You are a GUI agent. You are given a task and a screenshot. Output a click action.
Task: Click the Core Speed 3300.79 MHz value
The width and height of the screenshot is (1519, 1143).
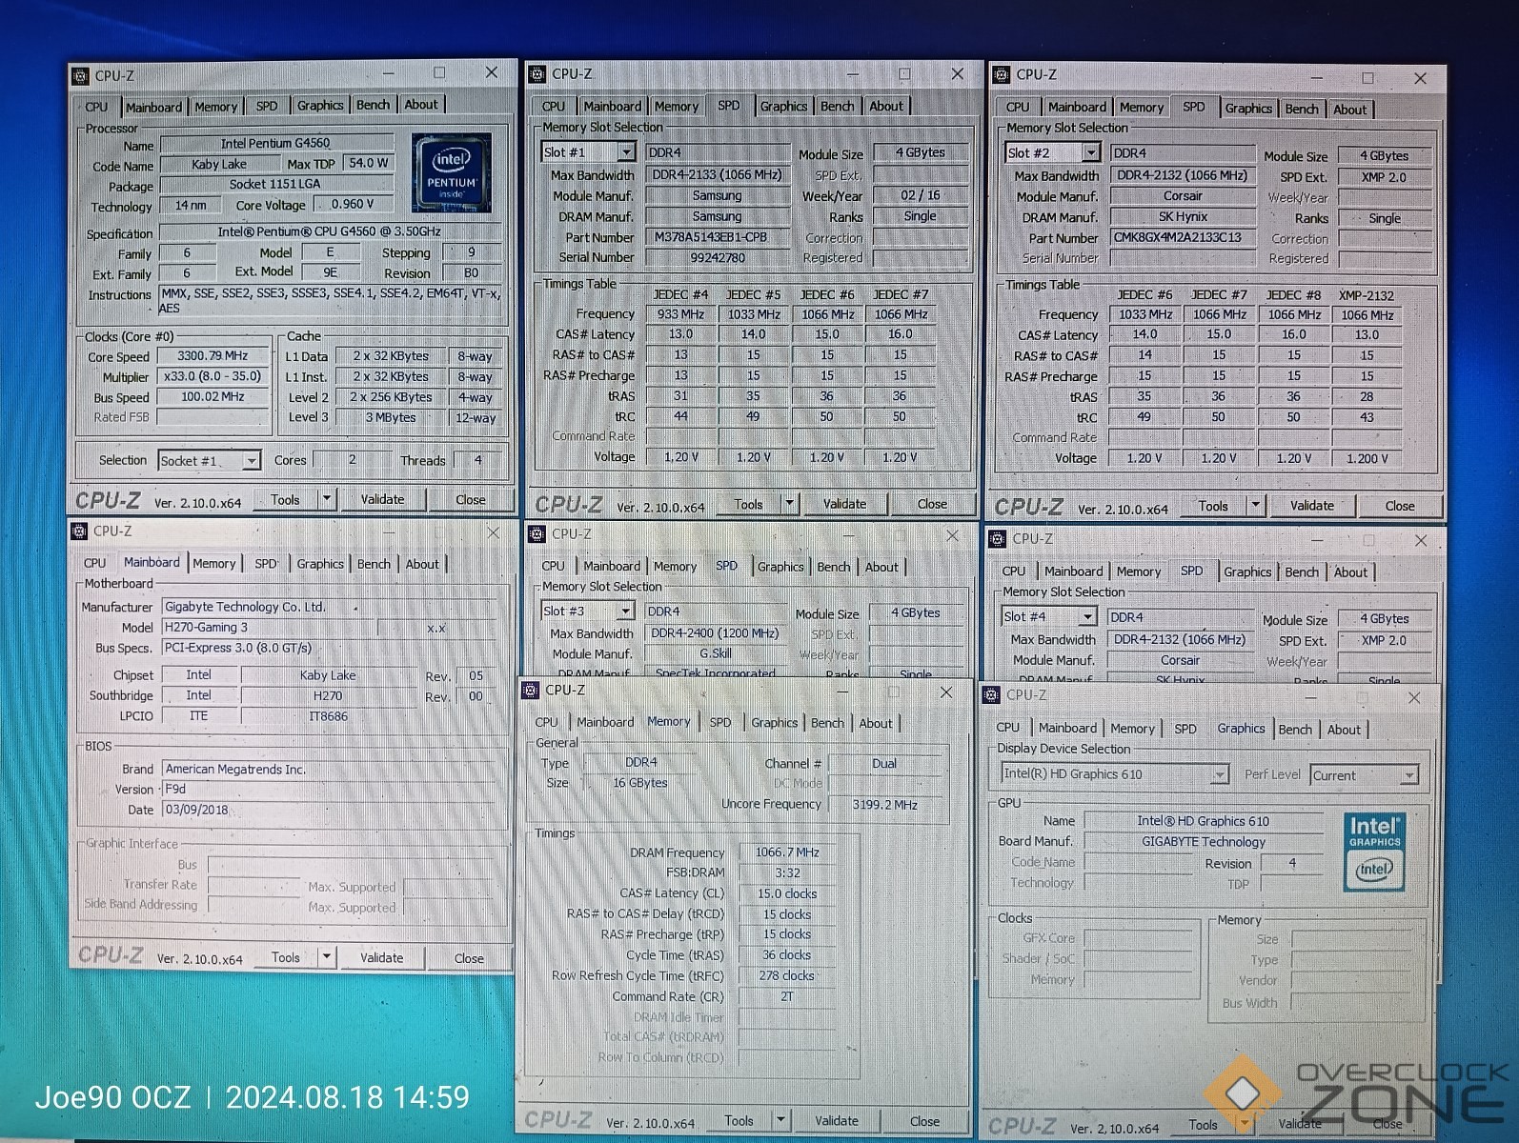(x=212, y=356)
